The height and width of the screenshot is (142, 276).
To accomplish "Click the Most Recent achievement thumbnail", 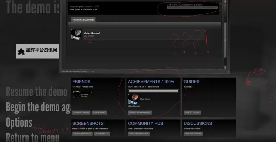I will tap(133, 99).
